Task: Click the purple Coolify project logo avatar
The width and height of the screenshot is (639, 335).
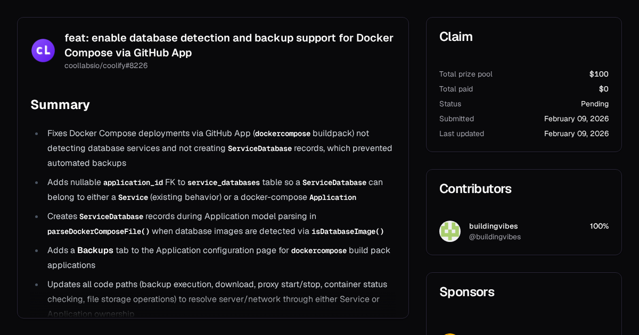Action: tap(43, 51)
